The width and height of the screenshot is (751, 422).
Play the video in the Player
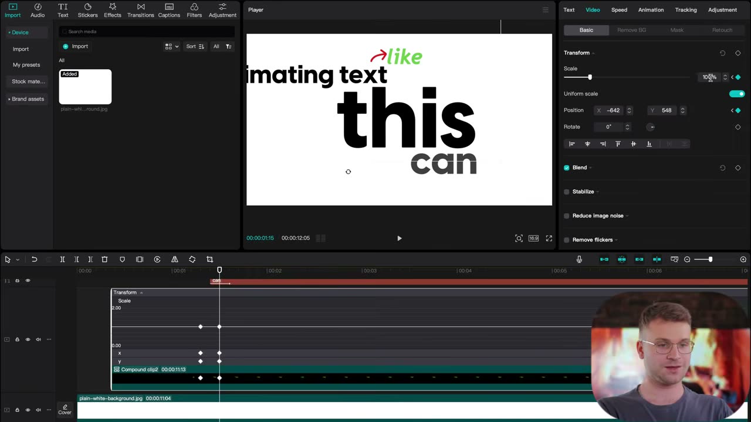pos(399,238)
